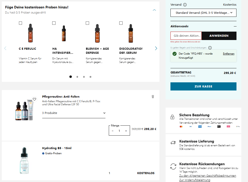Tick the HA Intensifier sample checkbox
248x182 pixels.
tap(54, 23)
